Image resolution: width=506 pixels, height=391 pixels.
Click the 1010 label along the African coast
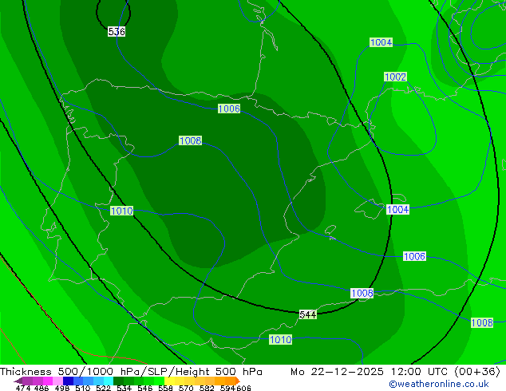280,339
